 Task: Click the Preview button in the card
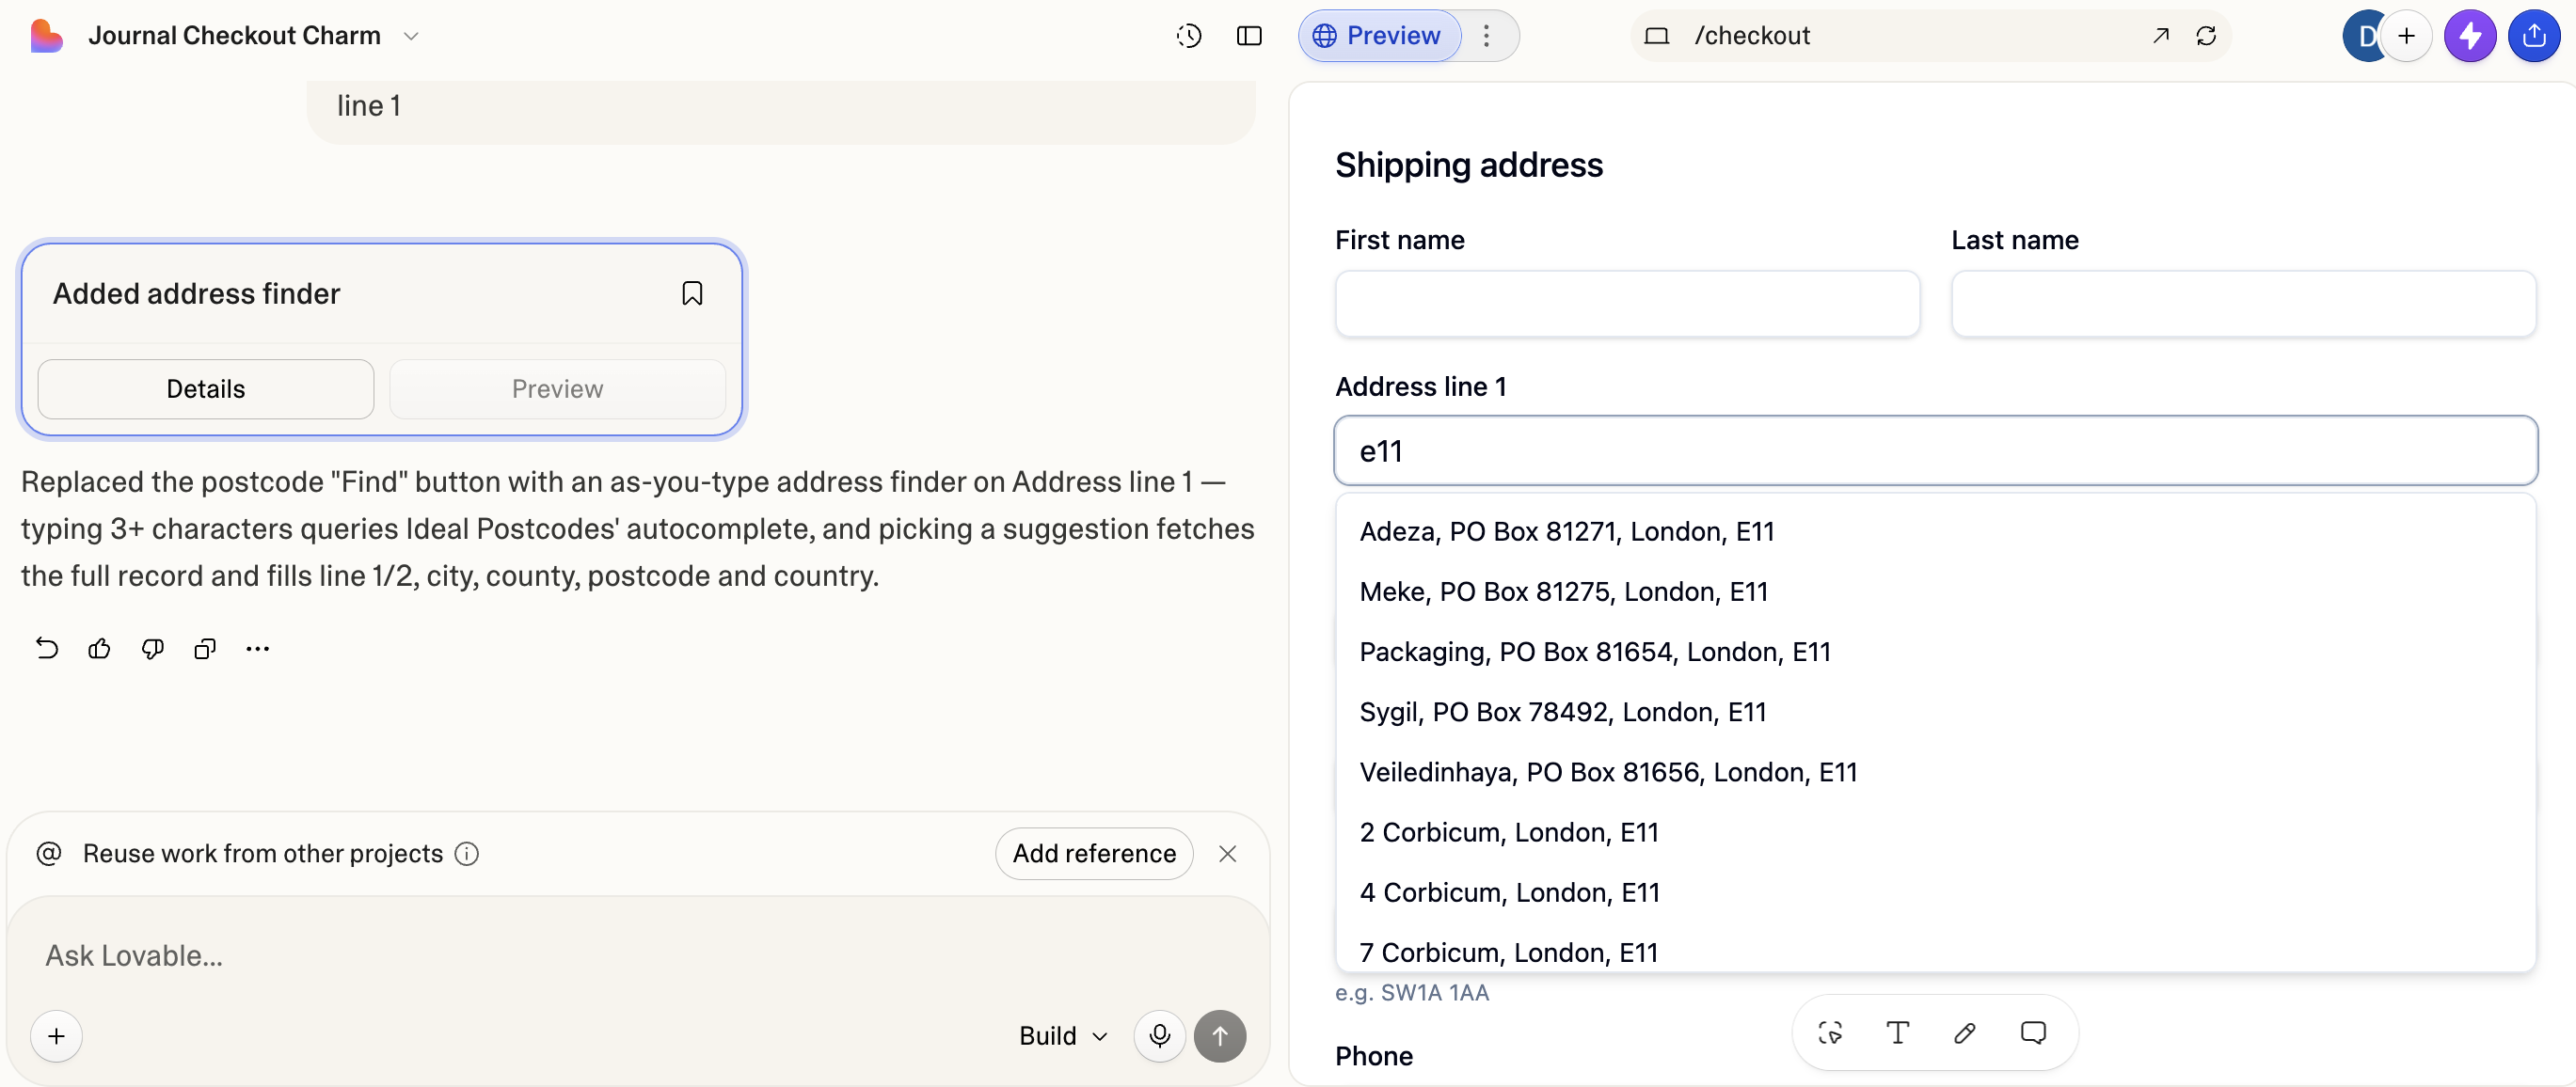pyautogui.click(x=557, y=388)
